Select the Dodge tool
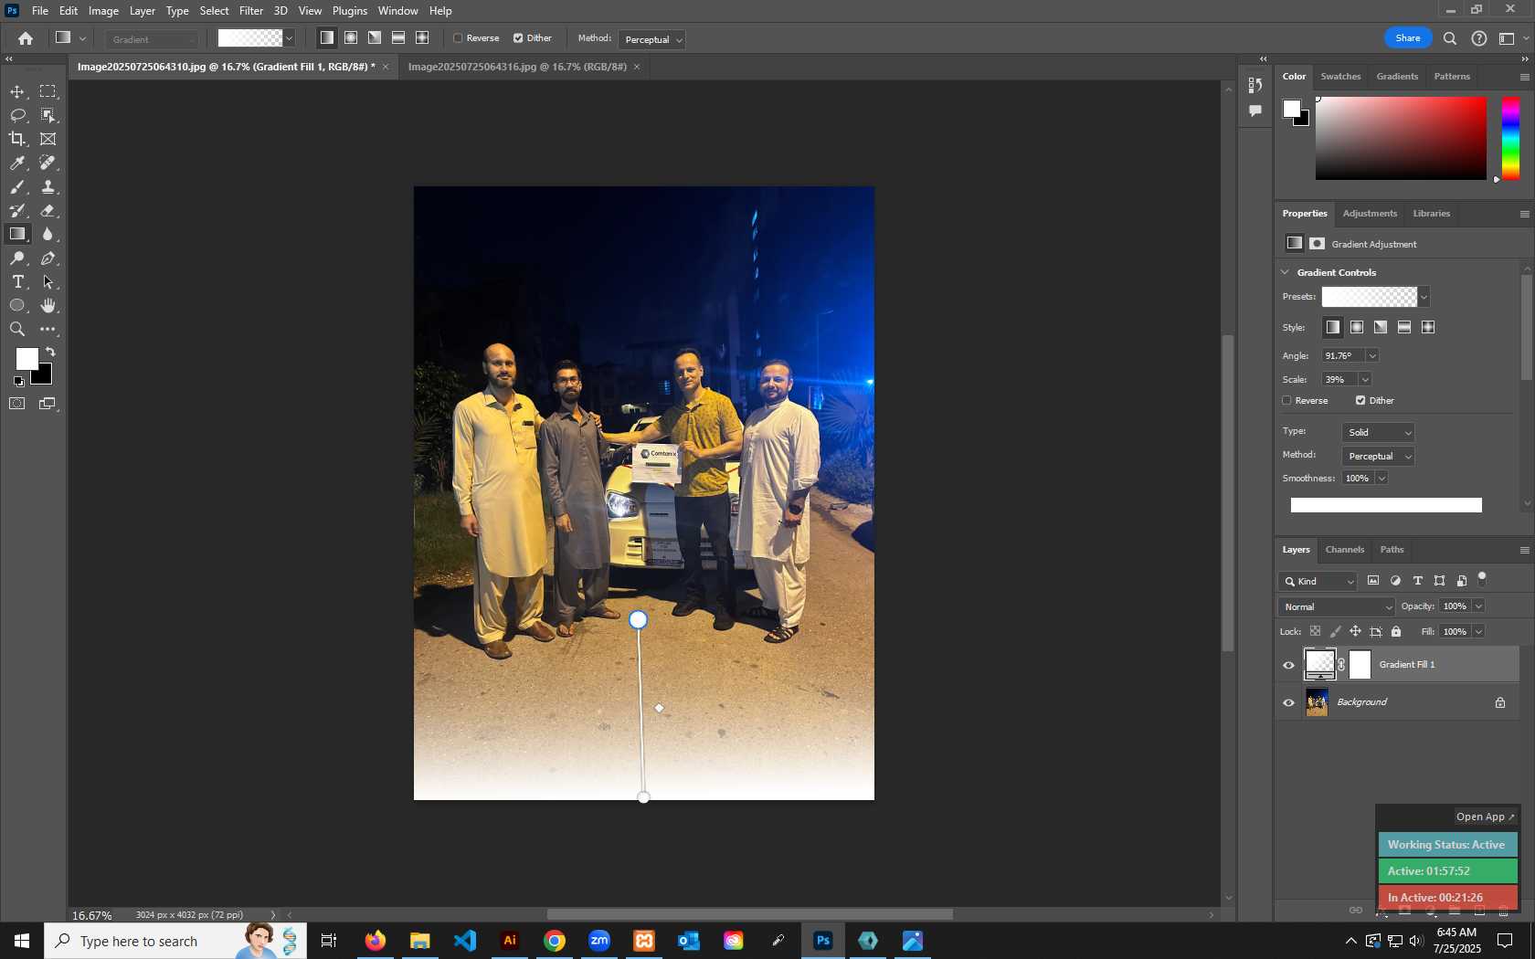Screen dimensions: 1535x959 pos(17,258)
